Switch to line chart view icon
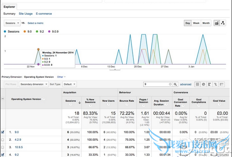Screen dimensions: 232x157 [x=217, y=23]
